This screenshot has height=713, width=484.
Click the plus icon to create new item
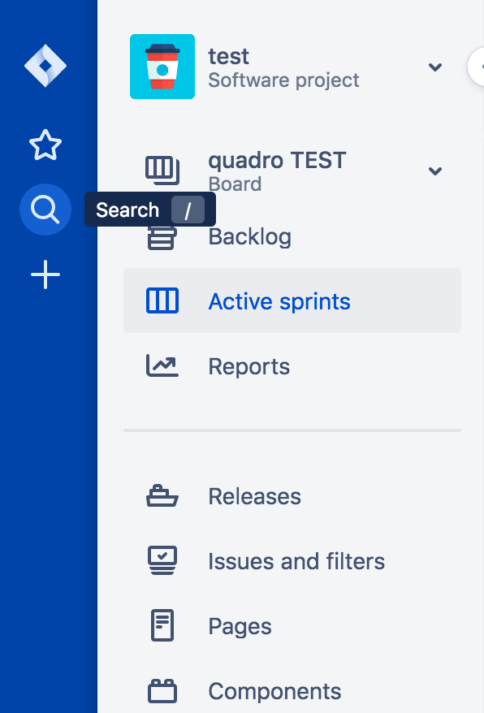click(45, 274)
